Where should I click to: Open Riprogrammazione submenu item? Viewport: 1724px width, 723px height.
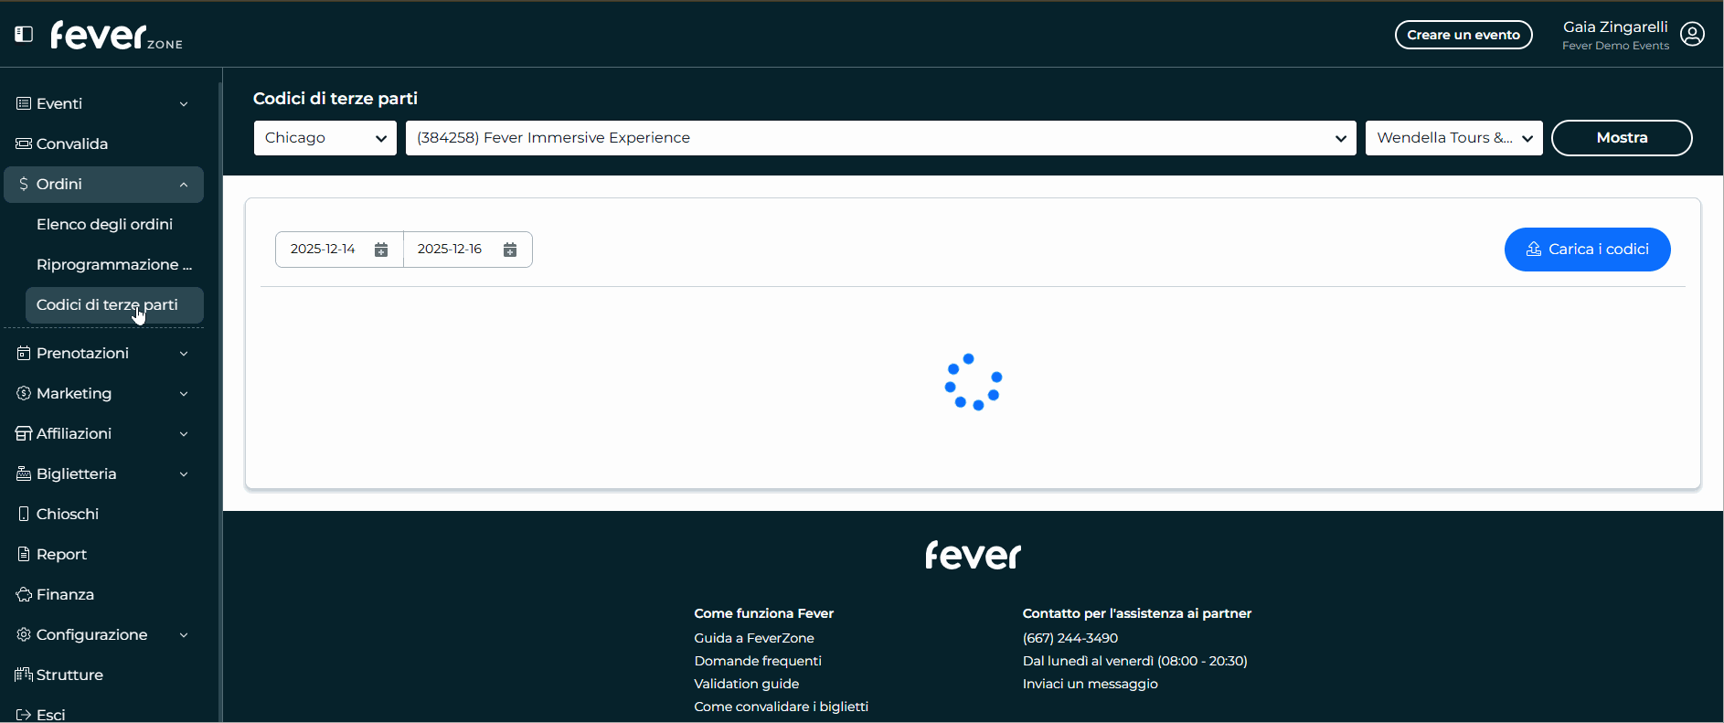pos(114,264)
